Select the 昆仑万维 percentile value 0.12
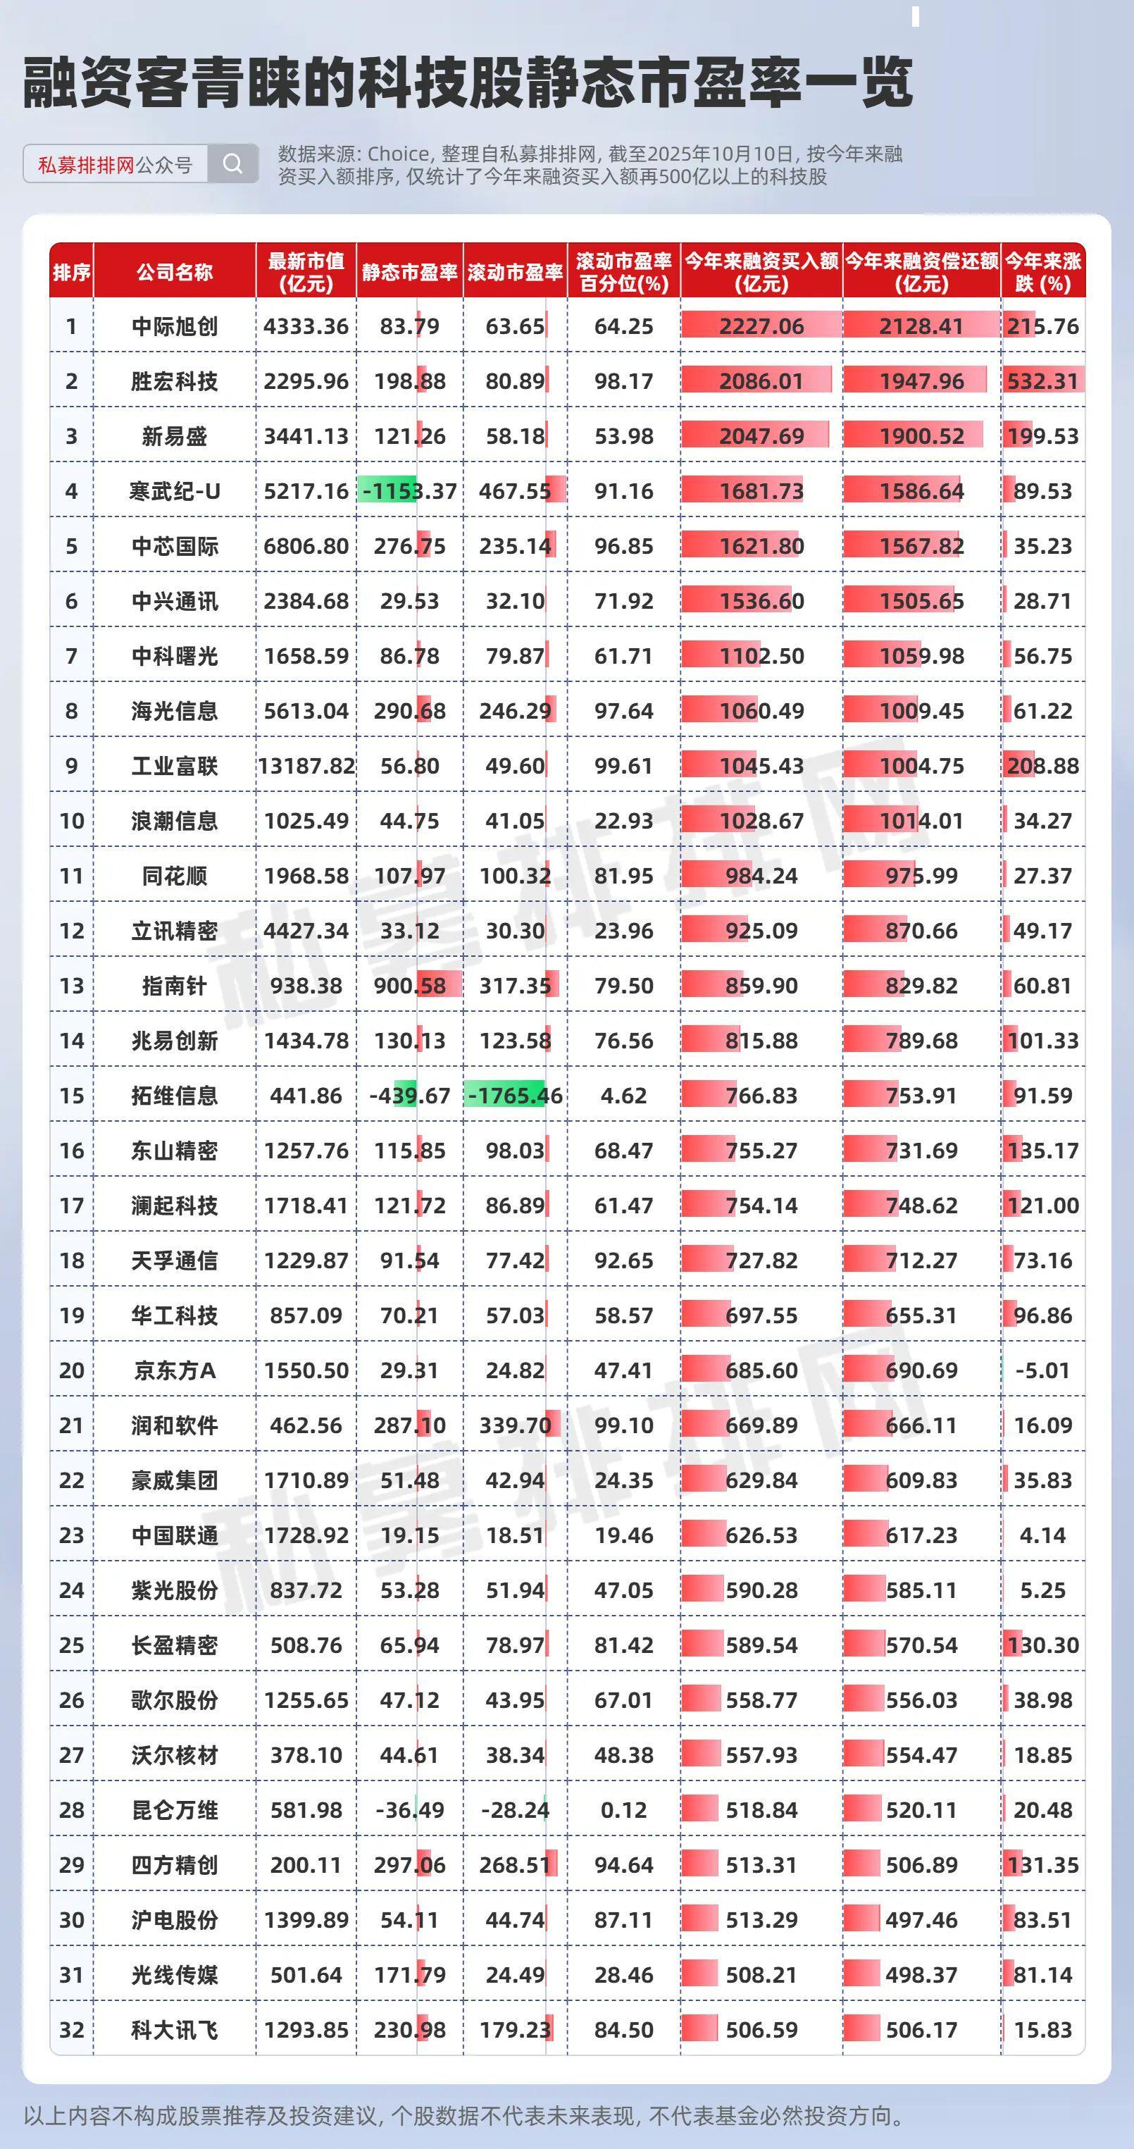The image size is (1134, 2149). (x=624, y=1809)
